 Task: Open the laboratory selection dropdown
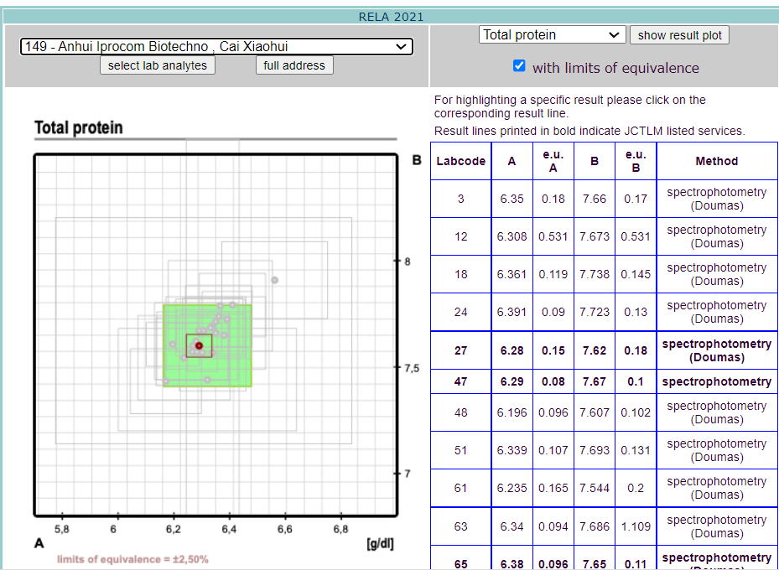pyautogui.click(x=216, y=47)
